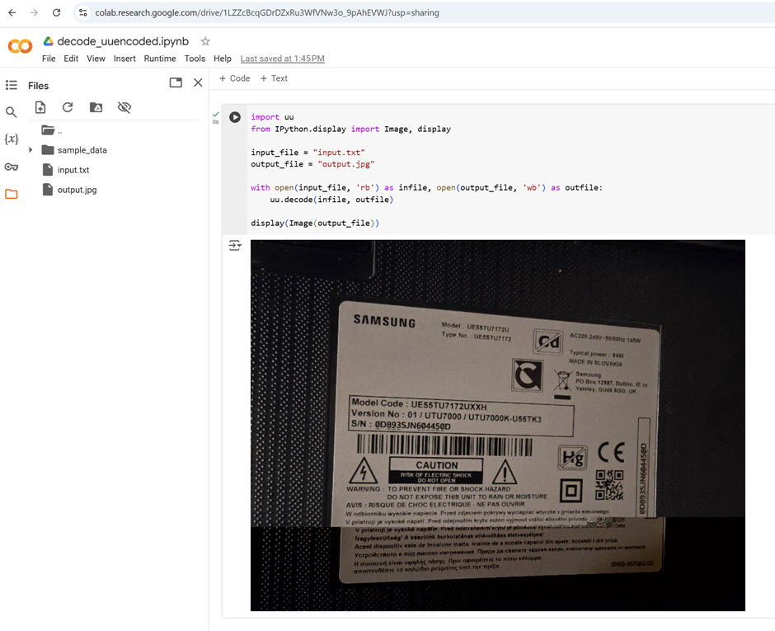The image size is (775, 631).
Task: Open the cell output actions menu
Action: pos(235,246)
